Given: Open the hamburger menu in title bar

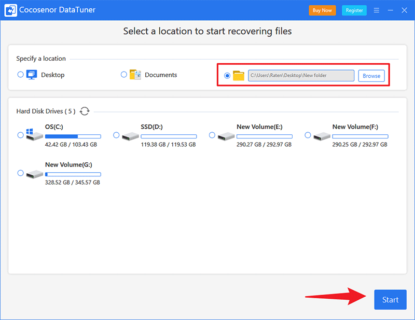Looking at the screenshot, I should 377,10.
